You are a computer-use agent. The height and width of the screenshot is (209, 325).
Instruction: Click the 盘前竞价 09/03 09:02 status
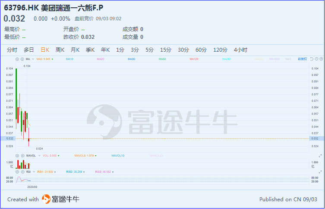98,19
